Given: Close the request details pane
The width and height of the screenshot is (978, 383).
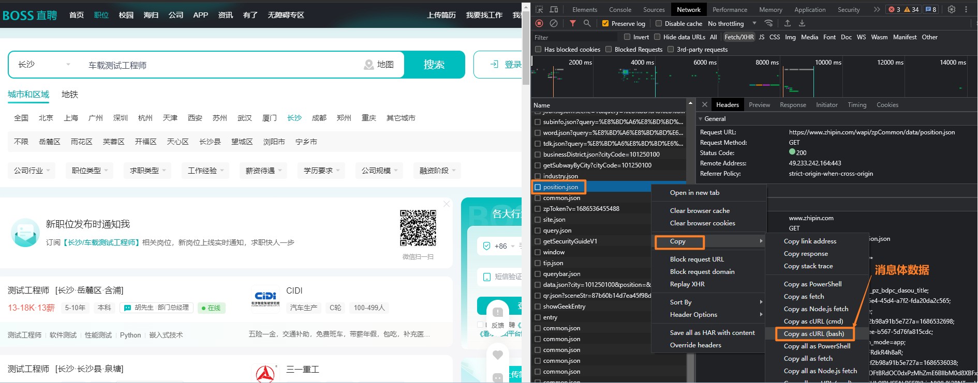Looking at the screenshot, I should (704, 104).
